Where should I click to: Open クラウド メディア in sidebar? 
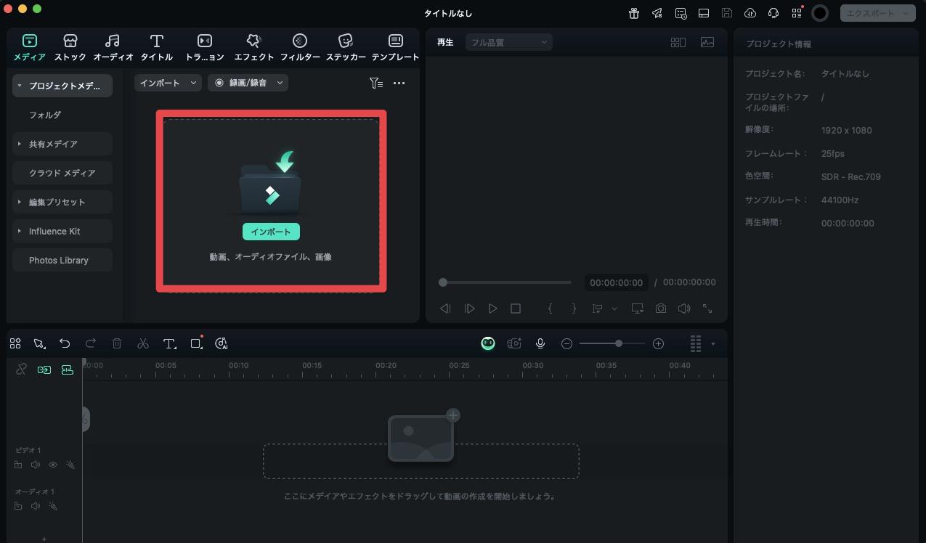click(62, 173)
